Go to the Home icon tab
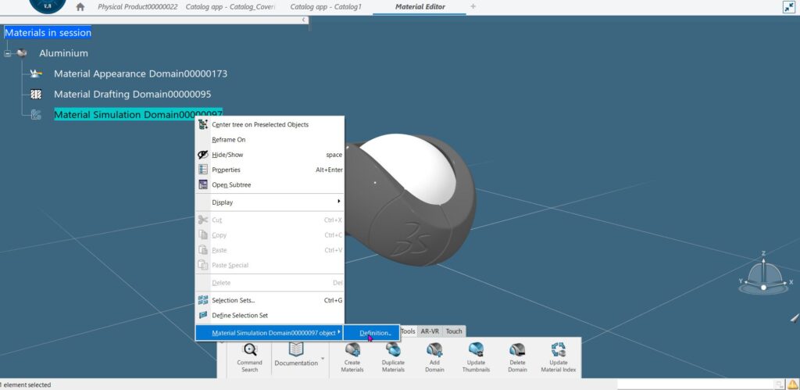This screenshot has height=390, width=800. (80, 7)
